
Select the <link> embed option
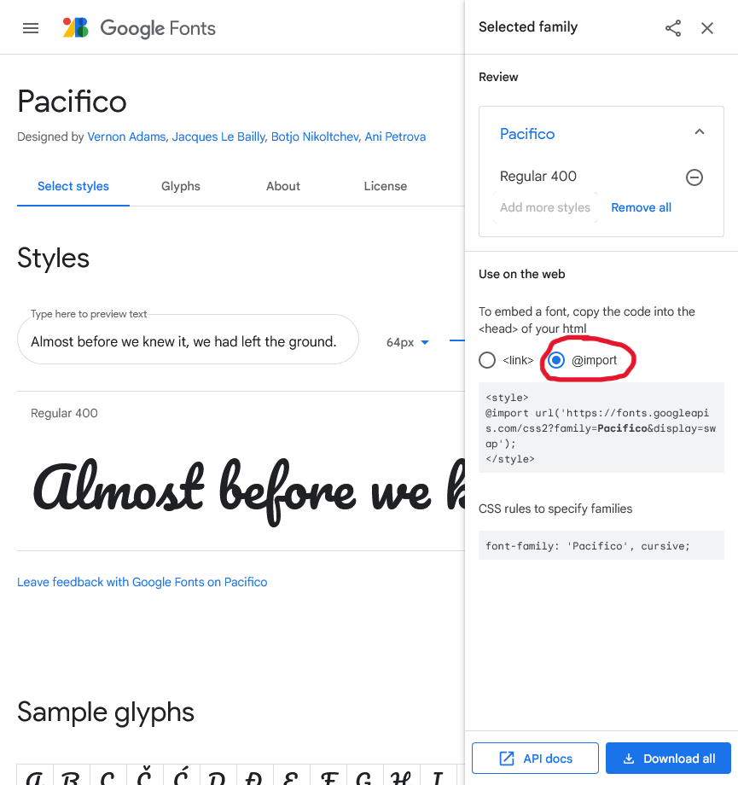coord(486,359)
